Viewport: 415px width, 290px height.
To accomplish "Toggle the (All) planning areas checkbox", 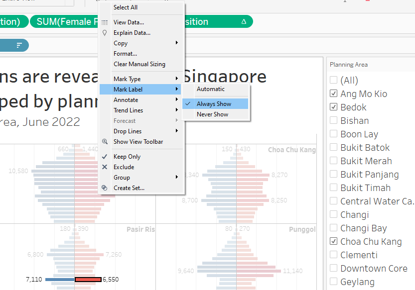I will pyautogui.click(x=334, y=80).
